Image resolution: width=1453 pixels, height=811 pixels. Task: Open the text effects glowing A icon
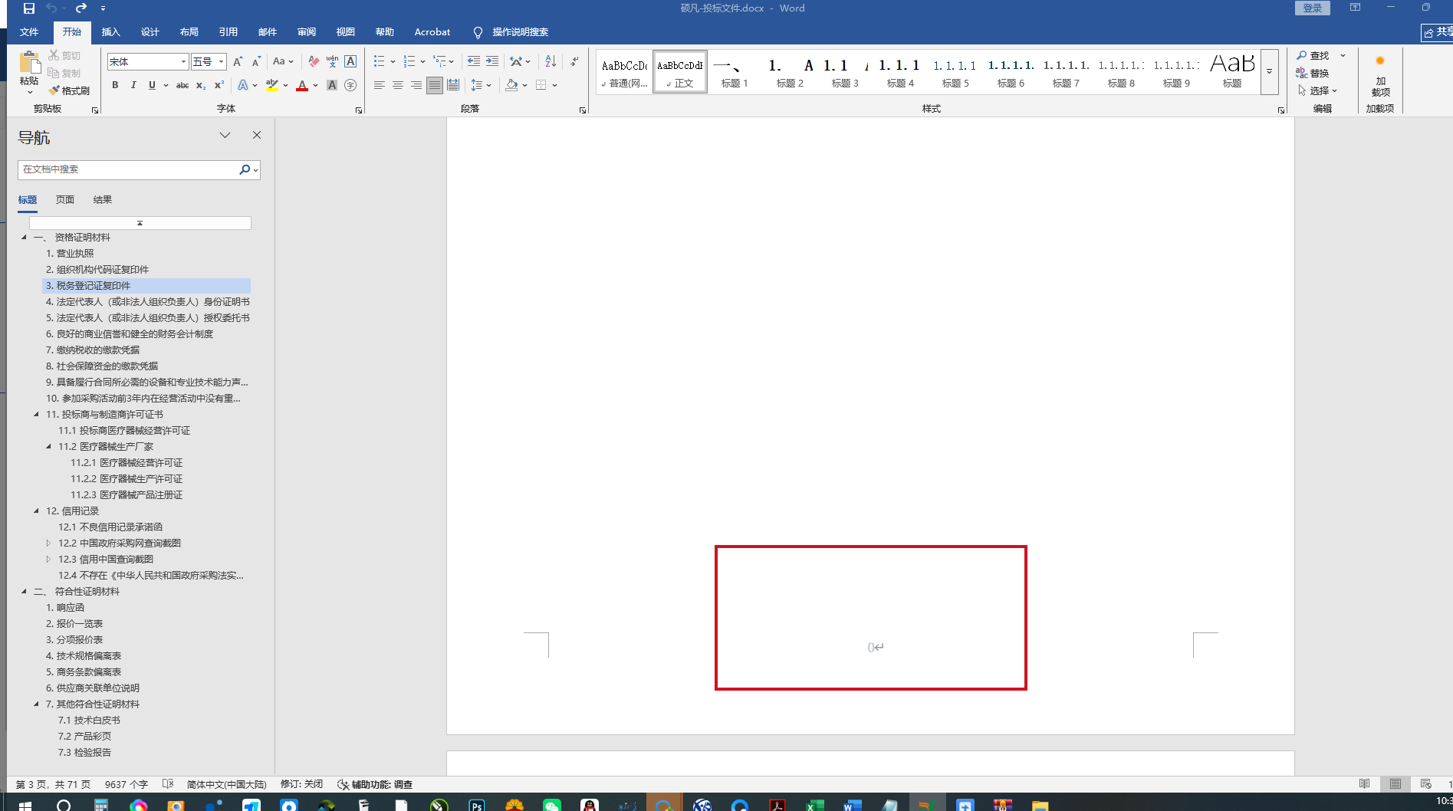(243, 85)
